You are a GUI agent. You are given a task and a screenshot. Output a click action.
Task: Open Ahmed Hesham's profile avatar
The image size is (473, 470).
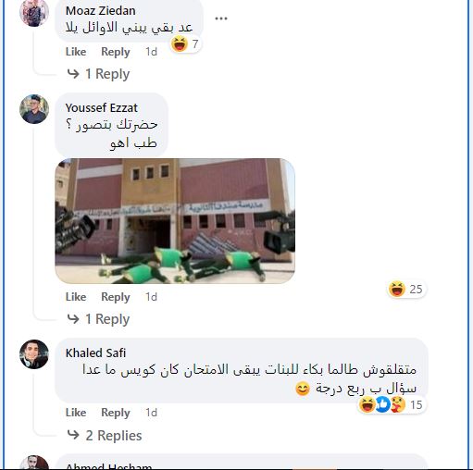click(x=34, y=463)
